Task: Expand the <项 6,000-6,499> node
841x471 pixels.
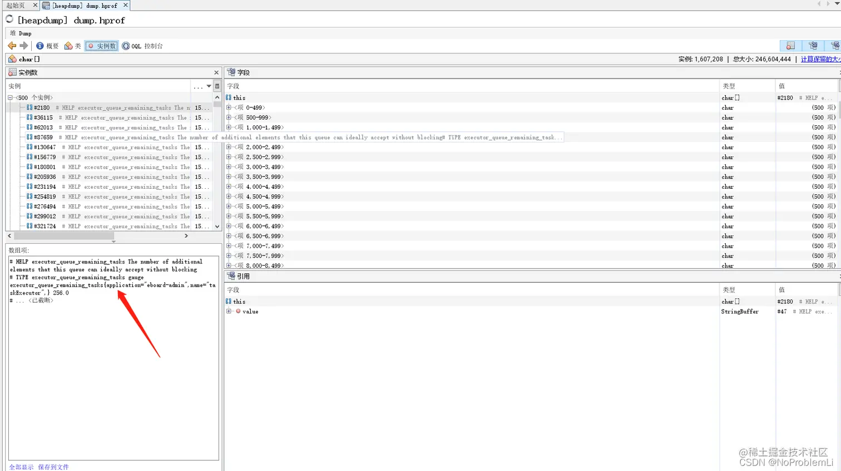Action: pos(229,226)
